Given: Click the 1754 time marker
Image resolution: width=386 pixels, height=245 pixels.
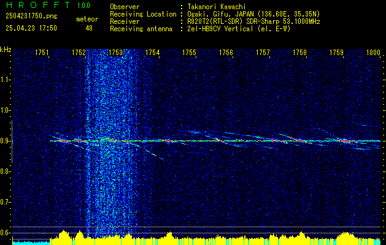Looking at the screenshot, I should 152,52.
